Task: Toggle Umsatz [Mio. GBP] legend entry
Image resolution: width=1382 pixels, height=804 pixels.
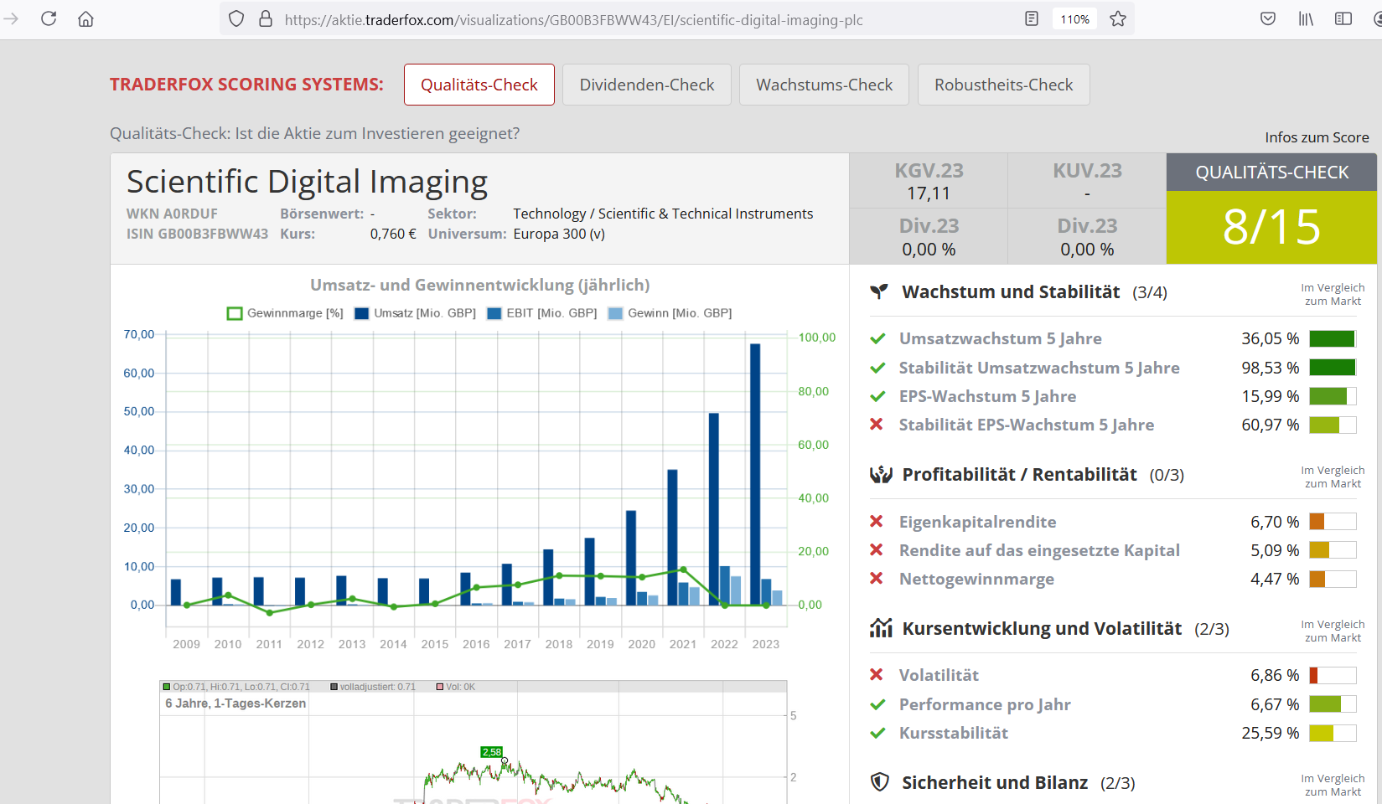Action: (x=416, y=313)
